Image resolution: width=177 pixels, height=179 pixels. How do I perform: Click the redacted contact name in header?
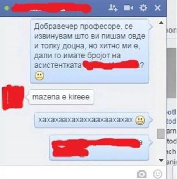[51, 8]
